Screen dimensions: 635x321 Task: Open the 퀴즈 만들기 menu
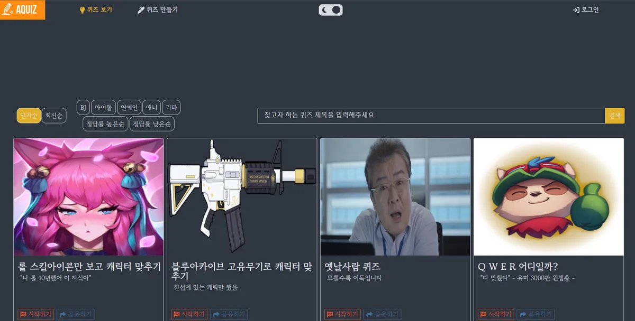[158, 10]
